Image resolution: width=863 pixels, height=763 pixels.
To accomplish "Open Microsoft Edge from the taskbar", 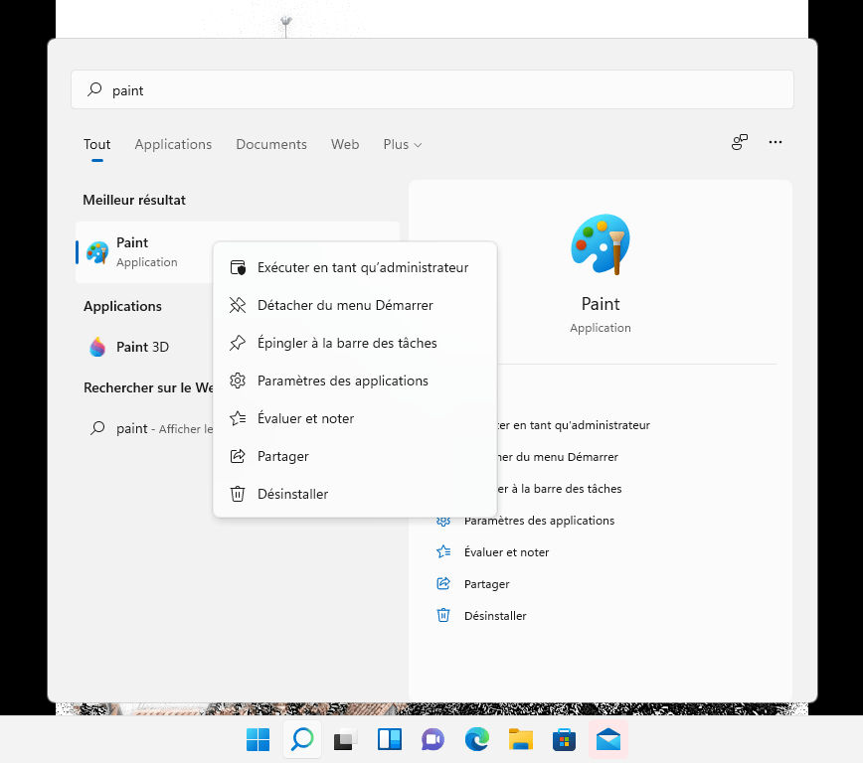I will [x=477, y=739].
